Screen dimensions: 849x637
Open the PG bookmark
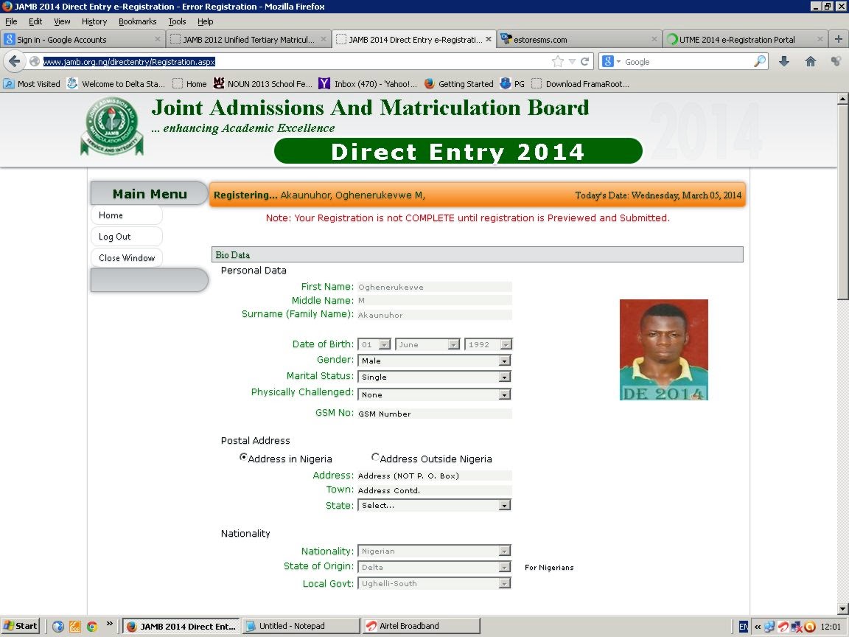(512, 83)
